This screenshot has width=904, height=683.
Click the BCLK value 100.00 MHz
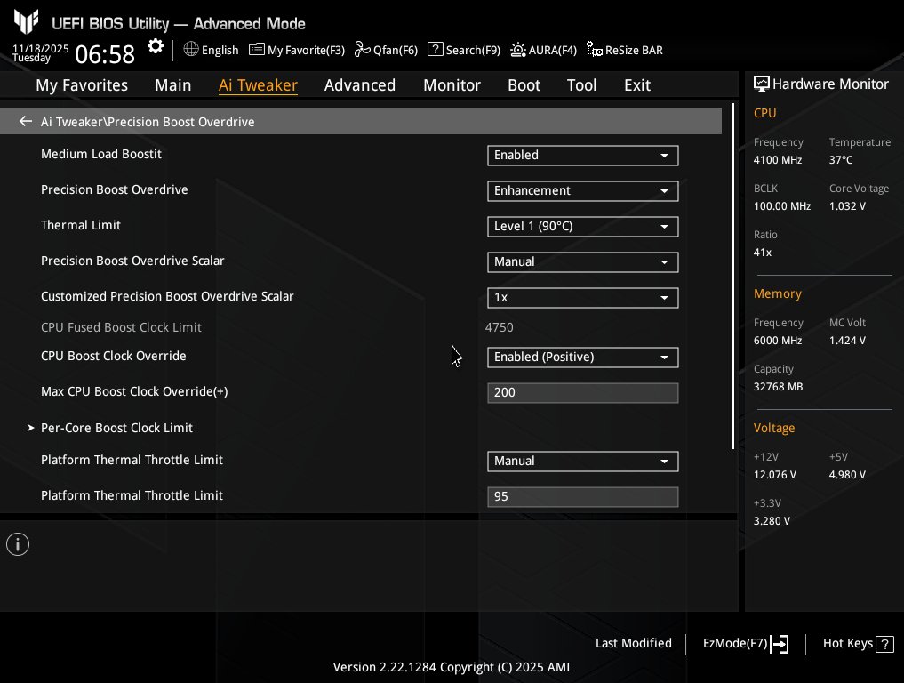tap(782, 206)
